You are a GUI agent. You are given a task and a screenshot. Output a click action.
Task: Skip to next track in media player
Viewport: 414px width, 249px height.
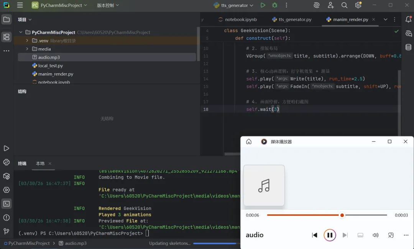(345, 235)
